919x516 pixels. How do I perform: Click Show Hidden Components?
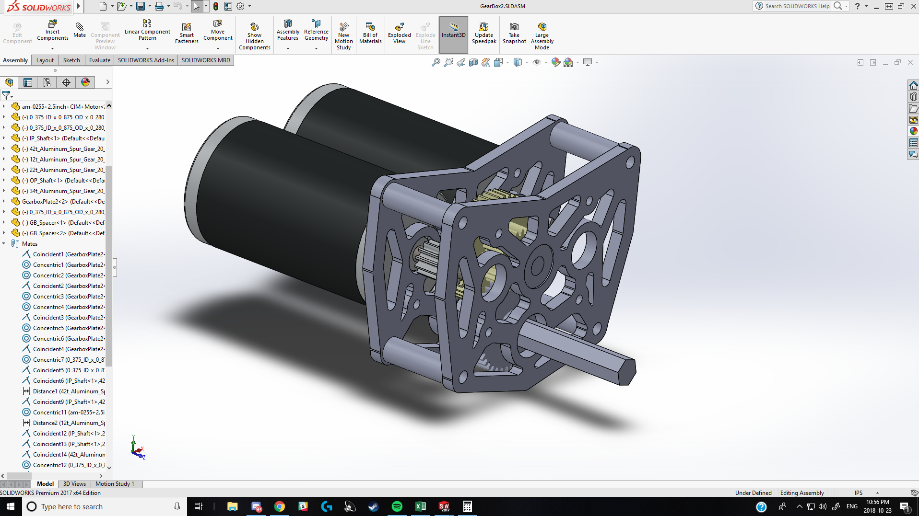tap(255, 36)
